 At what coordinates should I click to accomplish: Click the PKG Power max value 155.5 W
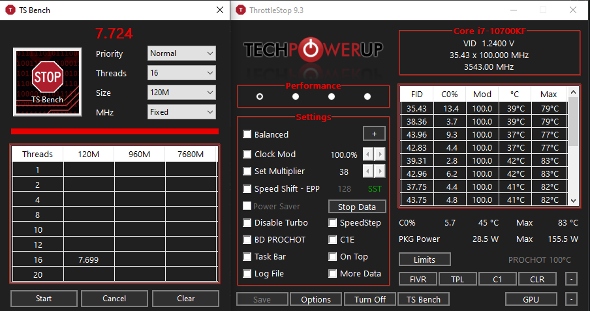pos(563,239)
